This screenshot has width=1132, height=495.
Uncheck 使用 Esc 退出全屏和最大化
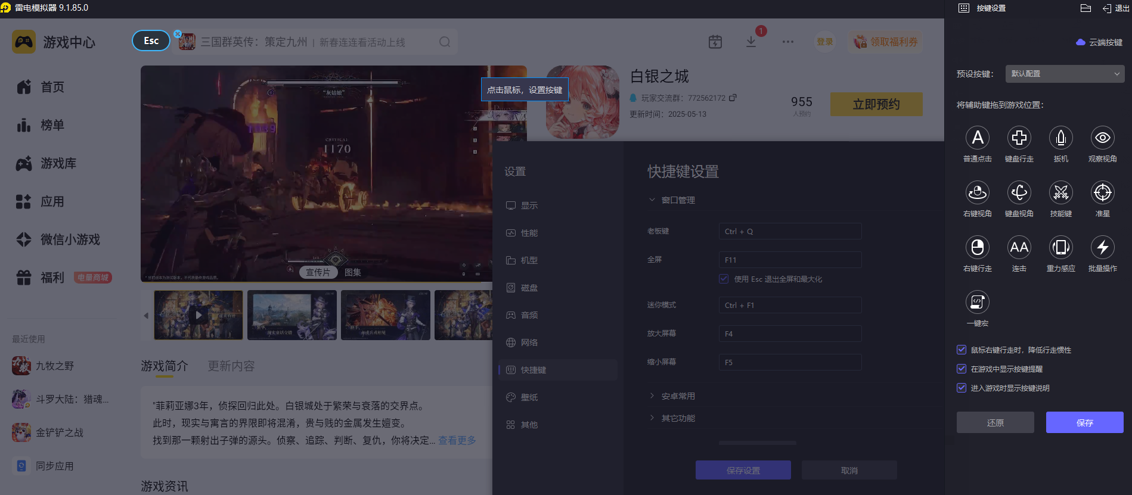pyautogui.click(x=724, y=279)
